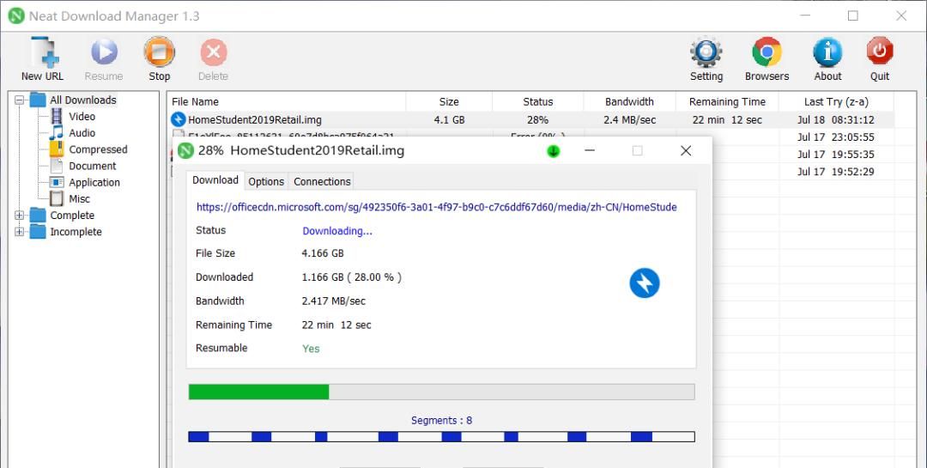Click the Incomplete folder icon
Screen dimensions: 927x468
[38, 232]
